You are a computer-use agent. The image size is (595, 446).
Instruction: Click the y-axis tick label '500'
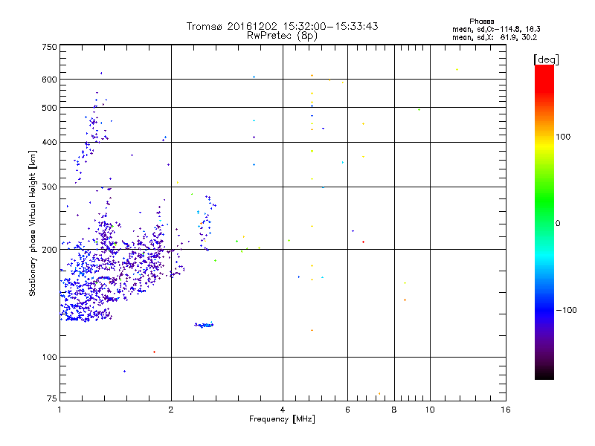(49, 108)
